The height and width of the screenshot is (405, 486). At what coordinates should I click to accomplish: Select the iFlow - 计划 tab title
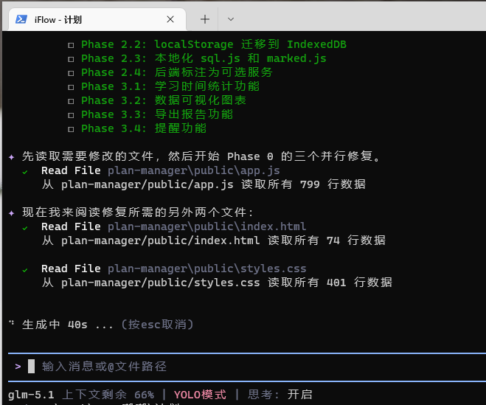coord(58,20)
